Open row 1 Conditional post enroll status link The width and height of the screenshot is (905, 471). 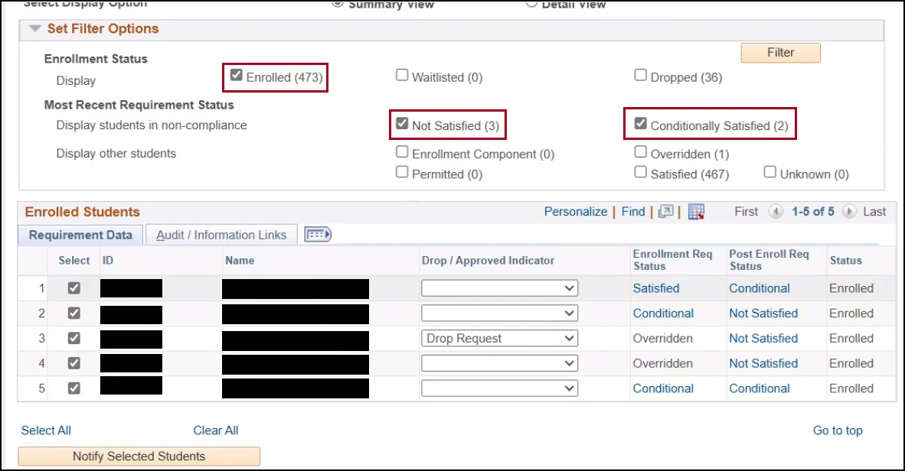759,288
